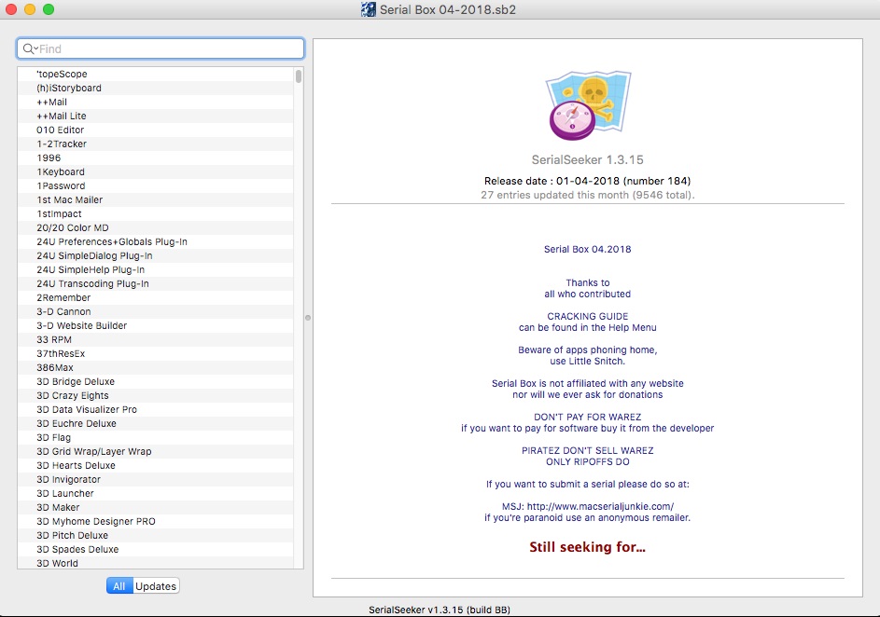Select the ++Mail Lite entry

(x=156, y=116)
